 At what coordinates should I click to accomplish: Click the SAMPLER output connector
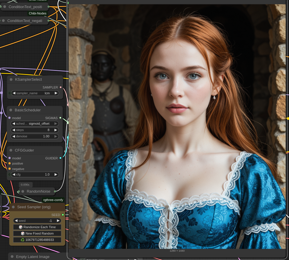[60, 87]
